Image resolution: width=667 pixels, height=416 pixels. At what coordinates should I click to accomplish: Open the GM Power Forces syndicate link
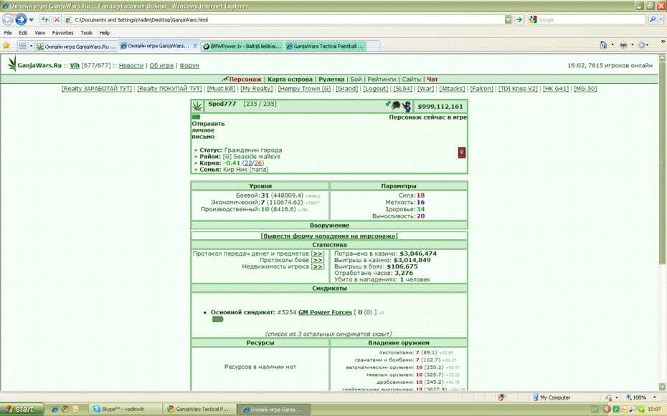coord(325,312)
